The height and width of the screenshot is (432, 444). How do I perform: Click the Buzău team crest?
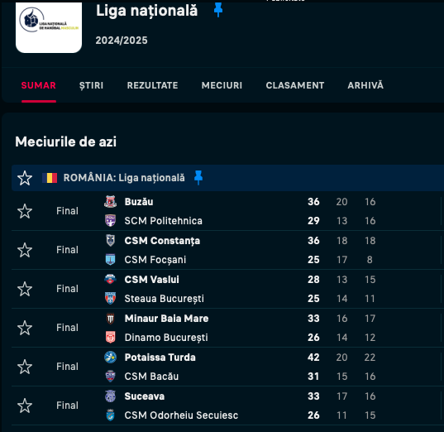tap(111, 202)
